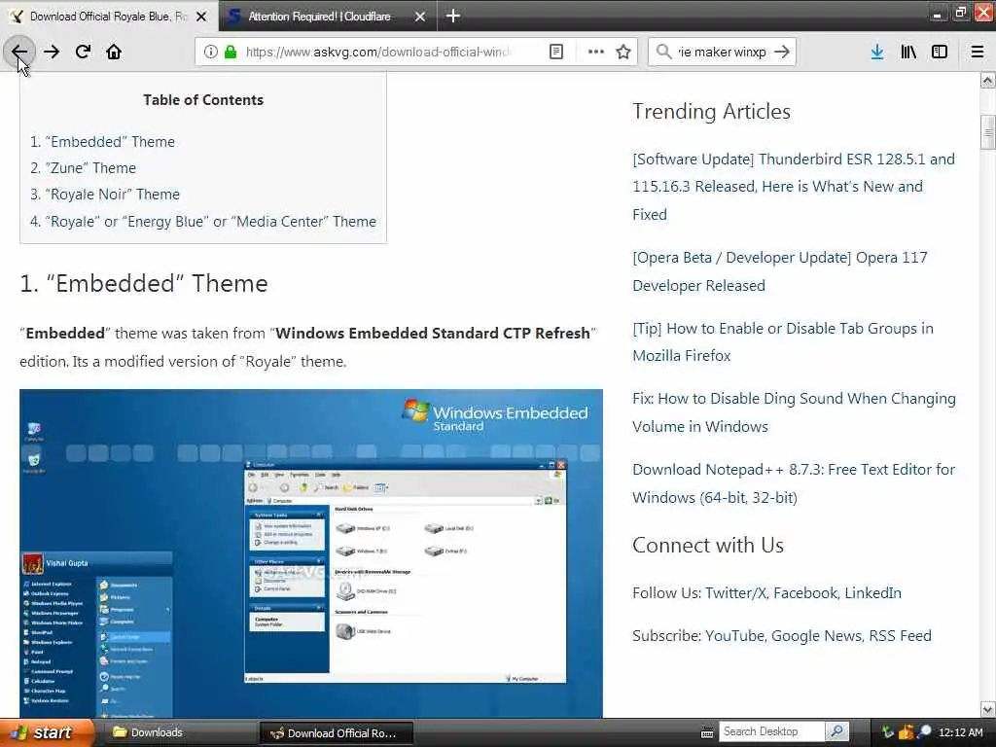Open the Downloads arrow panel
The image size is (996, 747).
(x=877, y=52)
